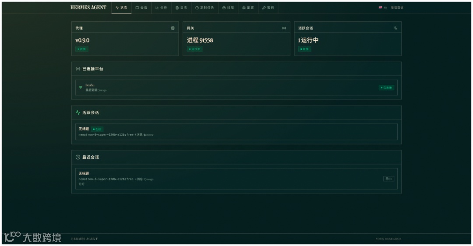This screenshot has height=246, width=473.
Task: Click the HERMES AGENT logo in top bar
Action: pyautogui.click(x=88, y=7)
